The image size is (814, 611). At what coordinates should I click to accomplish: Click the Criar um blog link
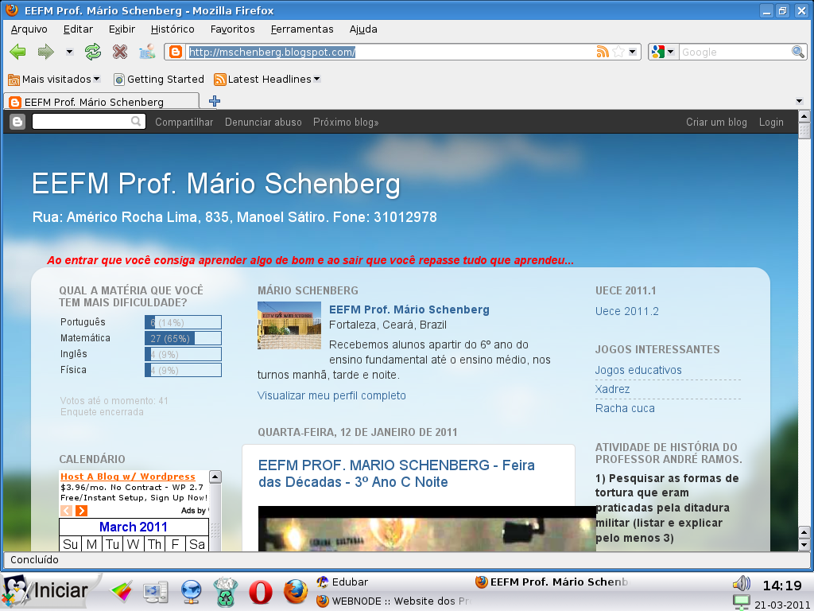716,122
